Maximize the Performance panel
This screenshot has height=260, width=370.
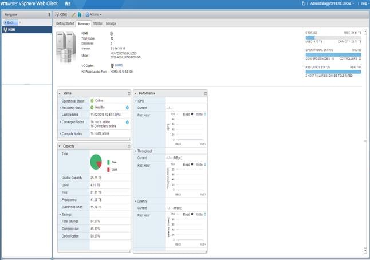point(206,94)
